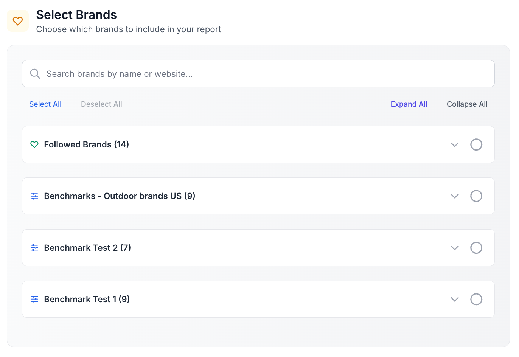Click the Followed Brands (14) label

pos(87,144)
